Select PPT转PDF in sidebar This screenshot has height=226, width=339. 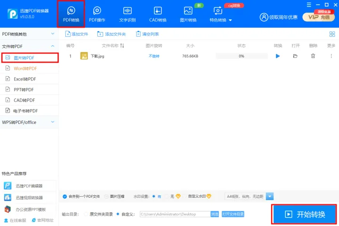tap(29, 89)
